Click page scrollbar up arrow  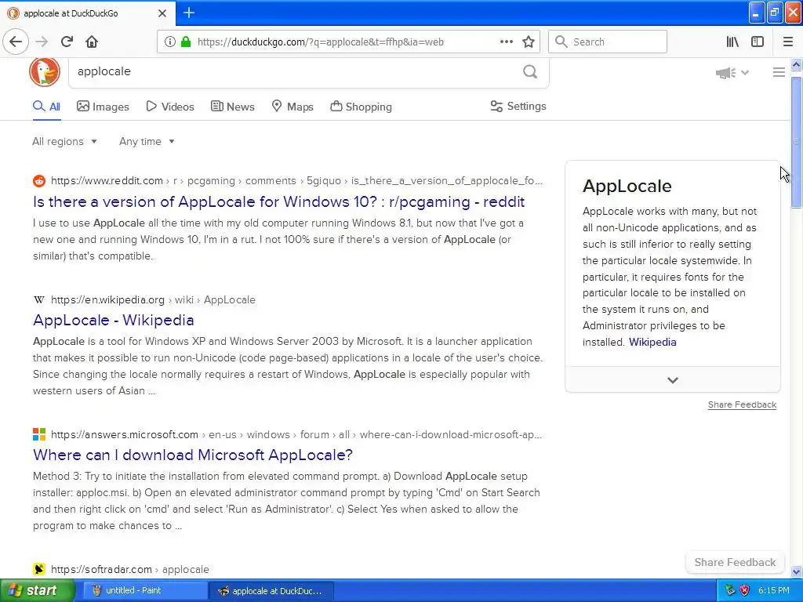pos(797,64)
